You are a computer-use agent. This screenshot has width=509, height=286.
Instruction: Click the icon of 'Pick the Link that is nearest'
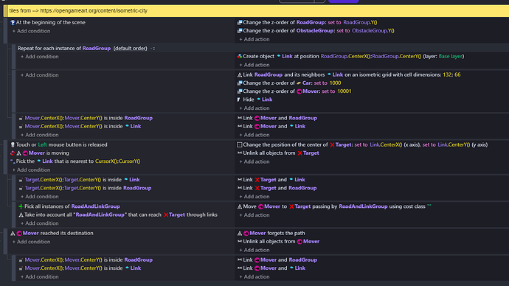click(13, 161)
